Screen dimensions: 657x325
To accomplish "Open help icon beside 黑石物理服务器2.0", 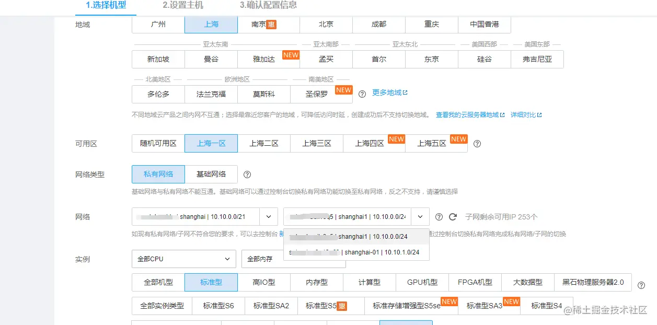I will [x=641, y=285].
